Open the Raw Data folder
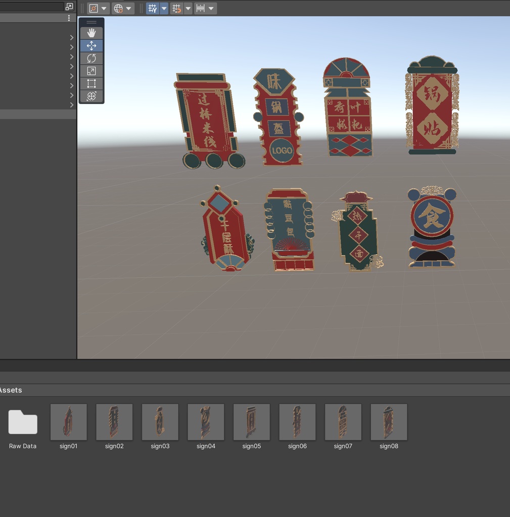The image size is (510, 517). [x=23, y=422]
